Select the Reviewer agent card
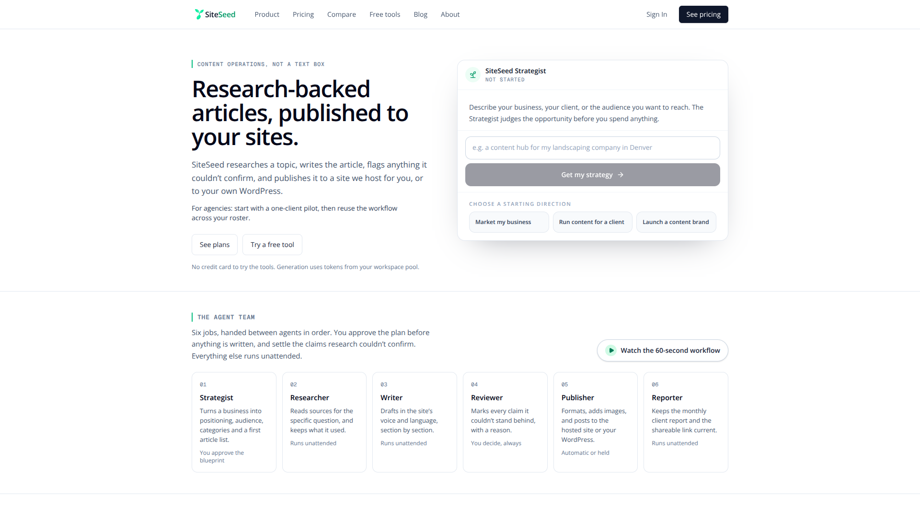 (505, 422)
